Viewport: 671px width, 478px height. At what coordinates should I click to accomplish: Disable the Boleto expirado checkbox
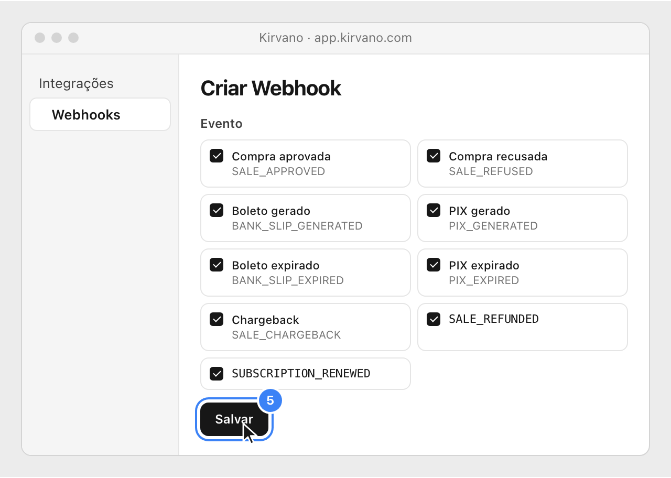(x=217, y=265)
